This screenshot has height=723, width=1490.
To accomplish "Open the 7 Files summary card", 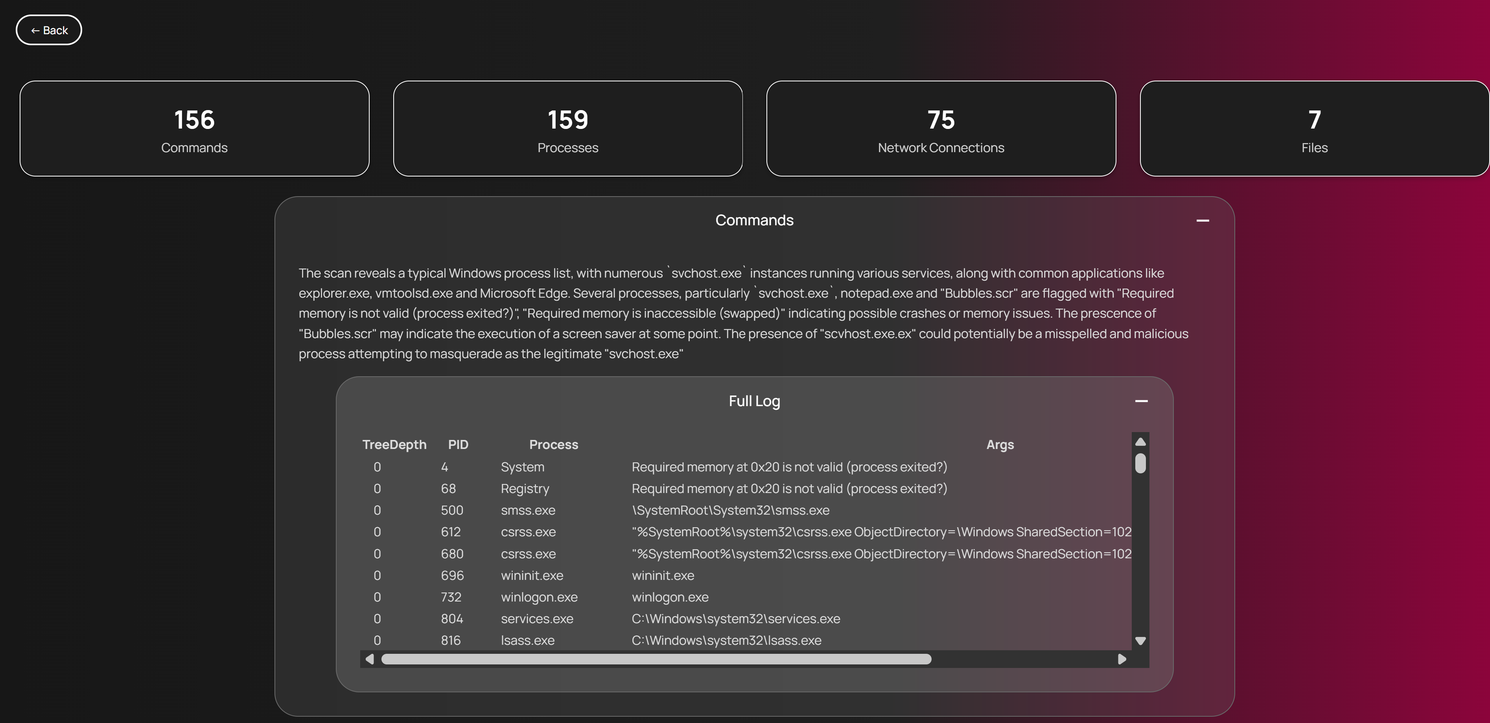I will point(1313,129).
